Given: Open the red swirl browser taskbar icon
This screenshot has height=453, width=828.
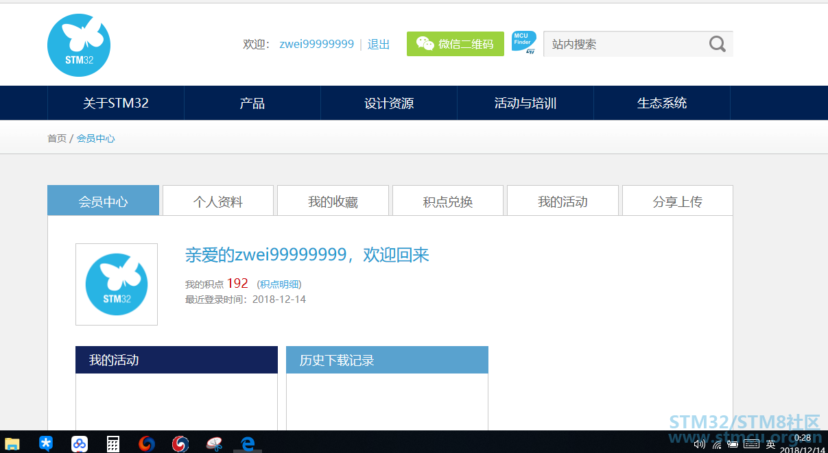Looking at the screenshot, I should 146,443.
